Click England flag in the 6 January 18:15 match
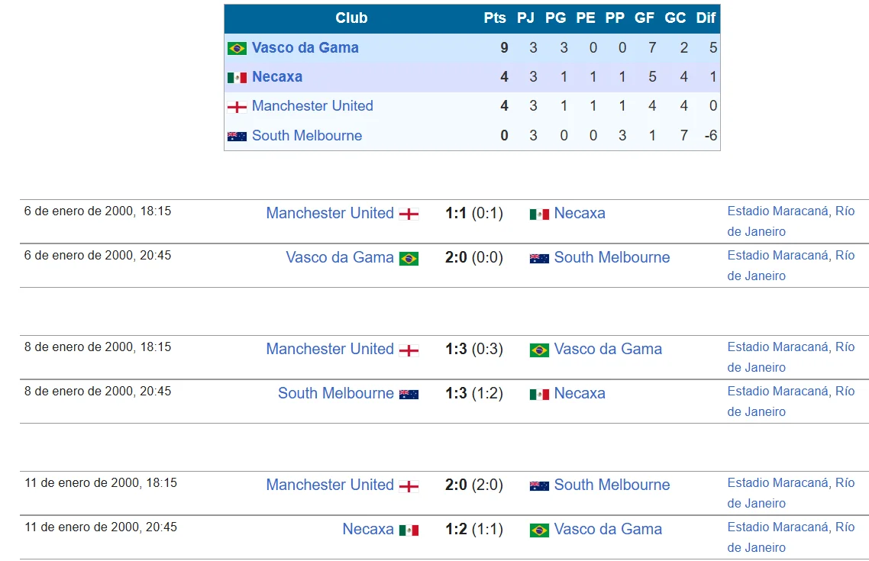This screenshot has height=561, width=869. pyautogui.click(x=409, y=214)
